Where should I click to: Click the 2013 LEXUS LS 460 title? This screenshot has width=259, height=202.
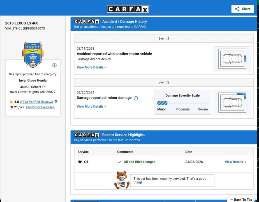(22, 23)
